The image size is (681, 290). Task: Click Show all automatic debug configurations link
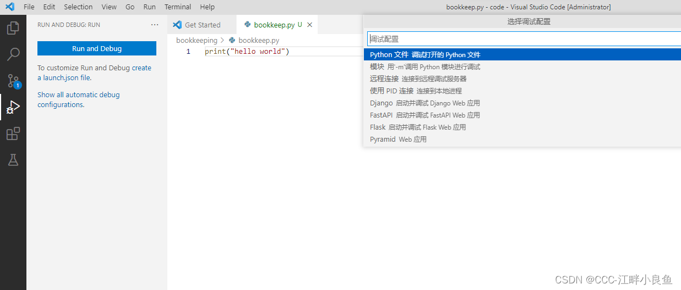click(78, 99)
